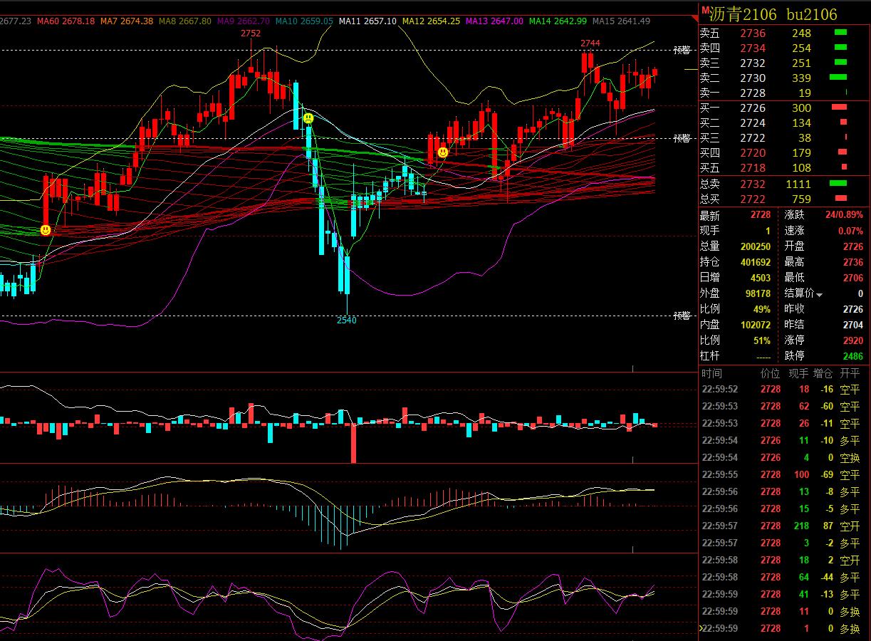Click the MA10 2659.05 indicator label
Viewport: 871px width, 641px height.
coord(303,21)
